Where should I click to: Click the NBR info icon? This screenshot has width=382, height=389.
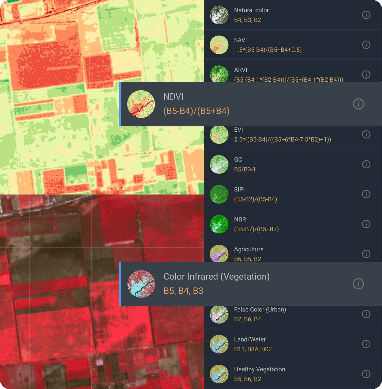click(x=366, y=224)
